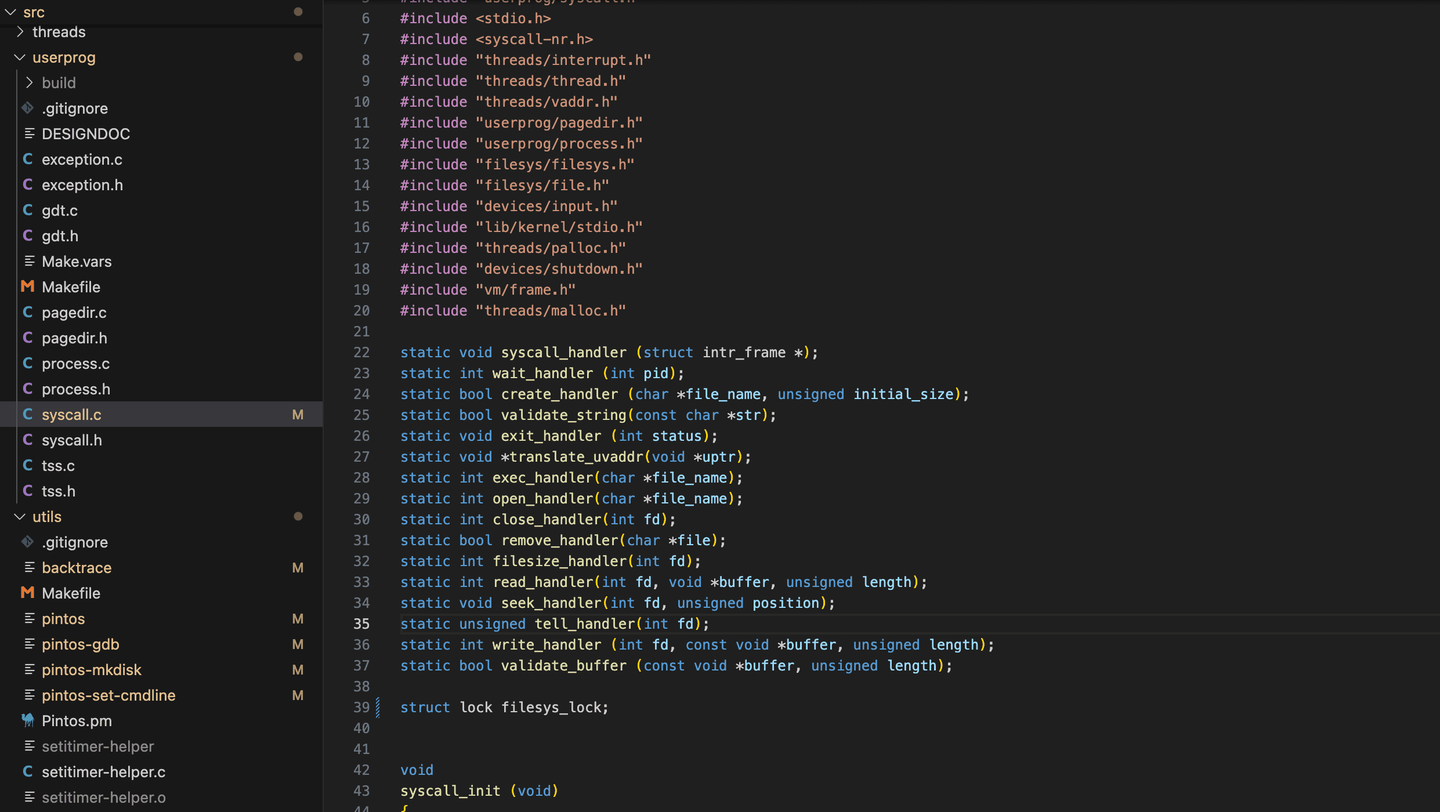Screen dimensions: 1440x812
Task: Click the file icon beside backtrace
Action: click(30, 567)
